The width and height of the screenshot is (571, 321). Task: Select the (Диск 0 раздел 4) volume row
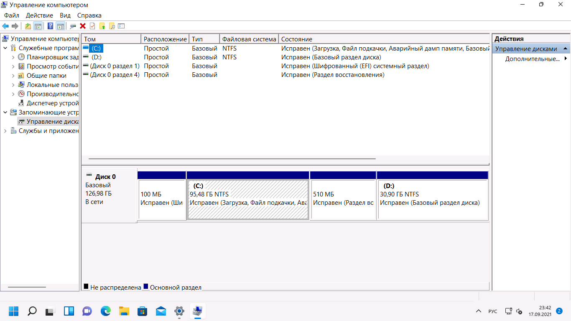click(x=285, y=75)
